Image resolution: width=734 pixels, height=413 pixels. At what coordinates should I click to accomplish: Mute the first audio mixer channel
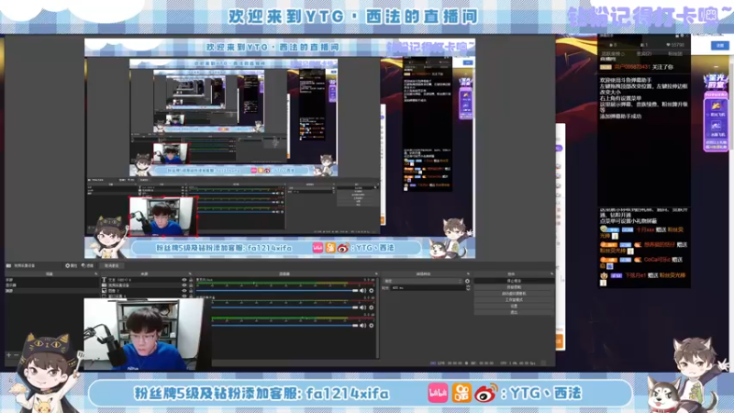pos(362,291)
